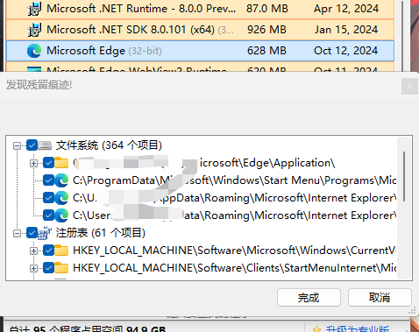This screenshot has height=332, width=419.
Task: Select the Microsoft .NET Runtime 8.0.0 row
Action: pos(200,9)
